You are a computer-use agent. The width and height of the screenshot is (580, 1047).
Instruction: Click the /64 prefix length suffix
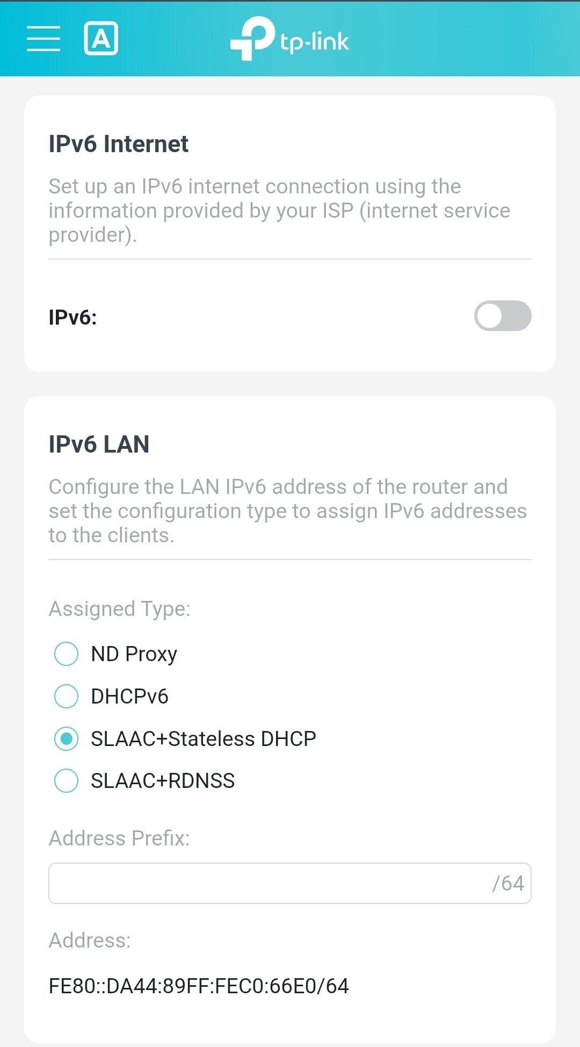pyautogui.click(x=508, y=884)
